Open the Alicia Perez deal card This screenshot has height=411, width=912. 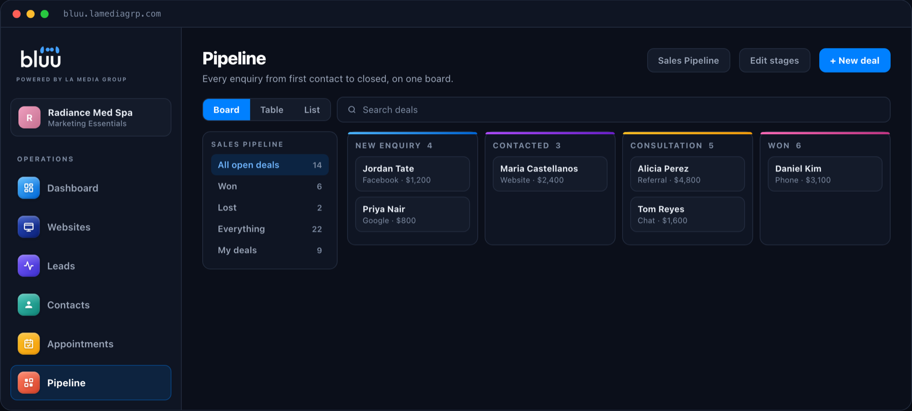(x=688, y=174)
